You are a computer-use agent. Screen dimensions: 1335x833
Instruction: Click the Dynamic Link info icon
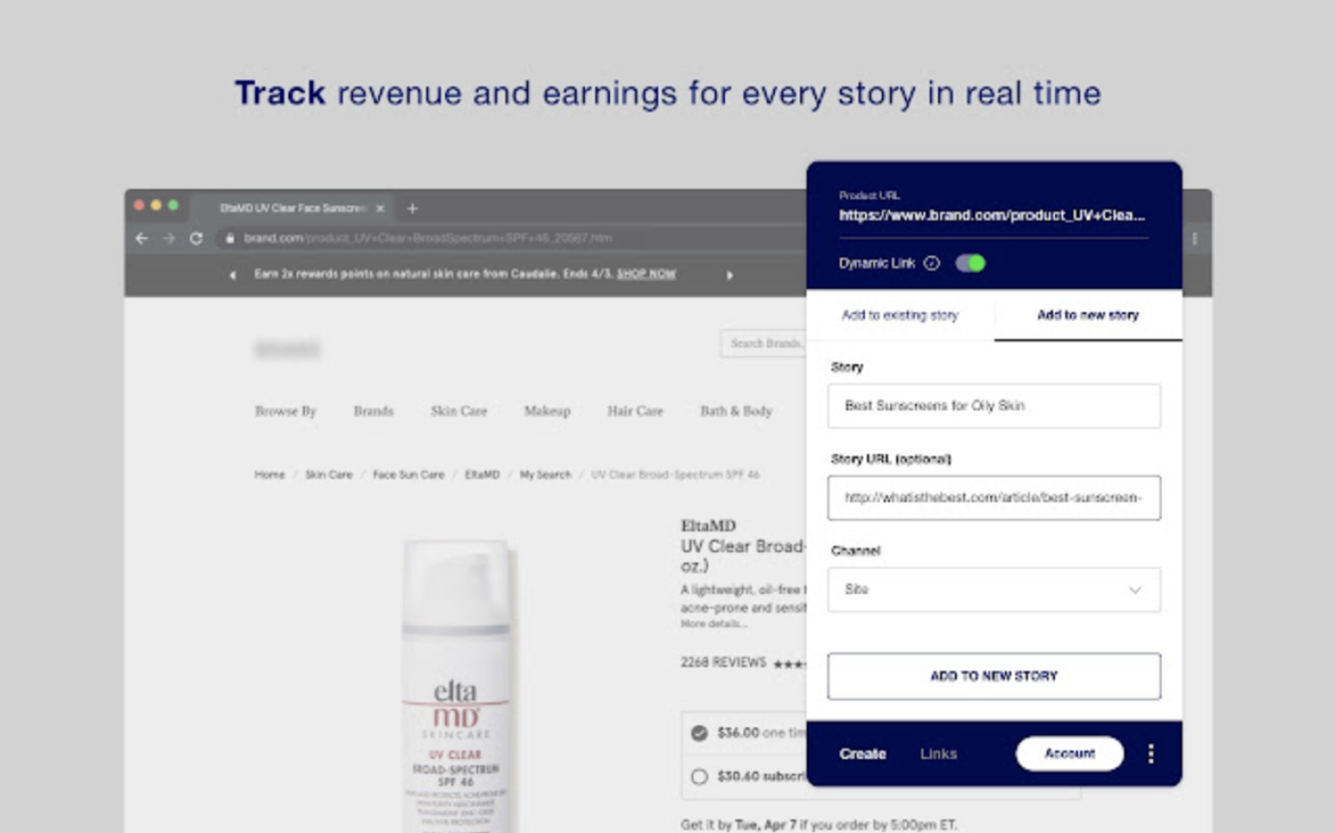pos(932,263)
